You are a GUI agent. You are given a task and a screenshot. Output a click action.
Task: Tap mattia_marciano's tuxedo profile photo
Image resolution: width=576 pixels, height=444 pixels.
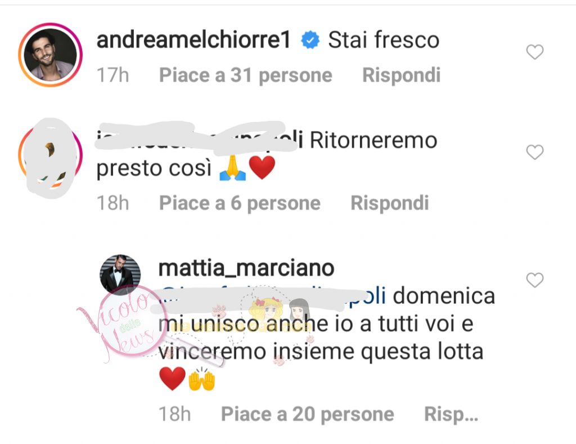[120, 275]
